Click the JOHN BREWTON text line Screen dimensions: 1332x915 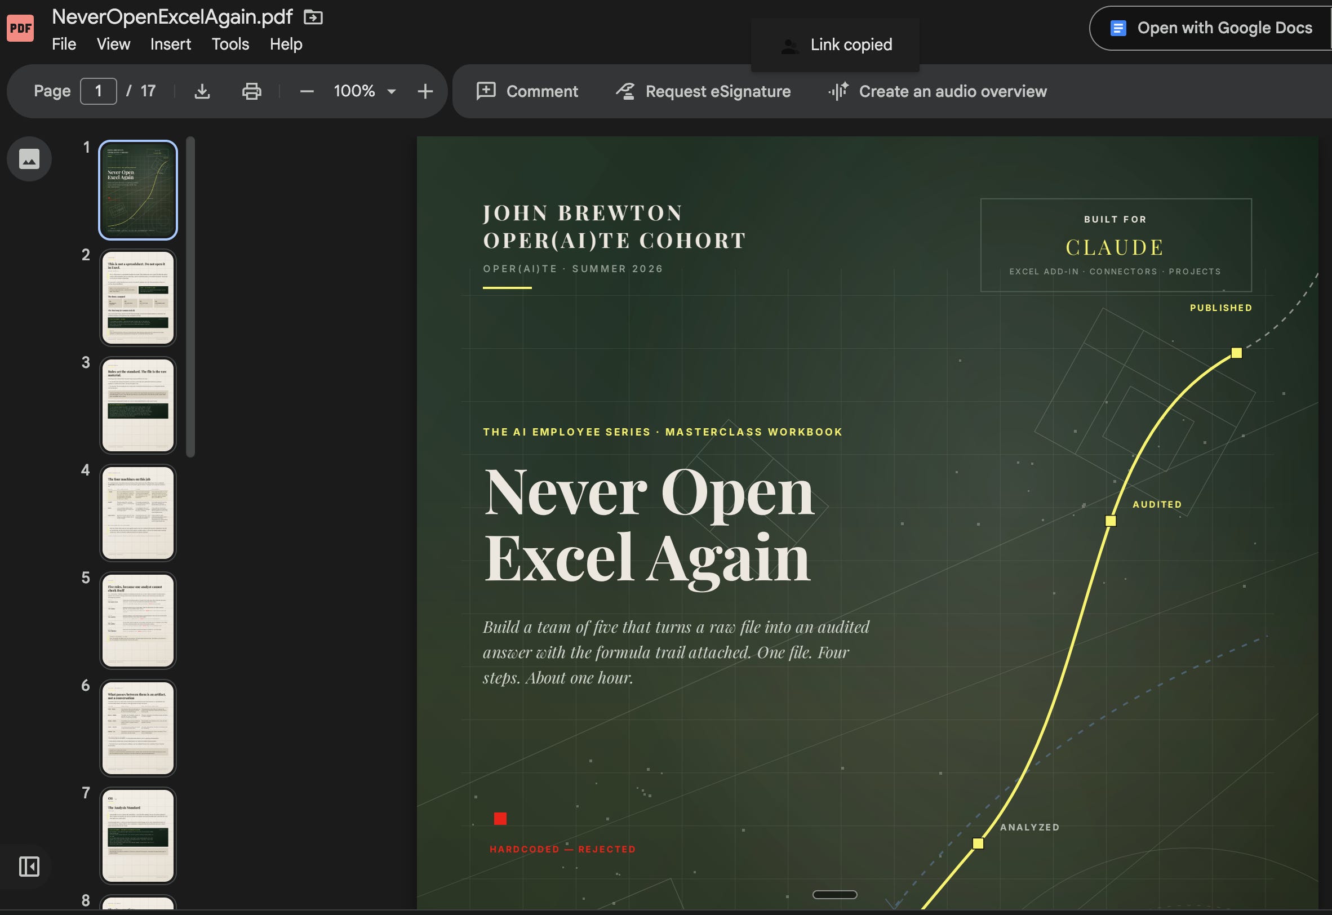(x=583, y=214)
